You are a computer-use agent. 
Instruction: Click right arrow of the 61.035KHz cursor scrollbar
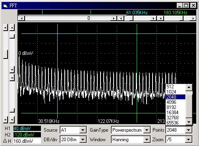(153, 18)
